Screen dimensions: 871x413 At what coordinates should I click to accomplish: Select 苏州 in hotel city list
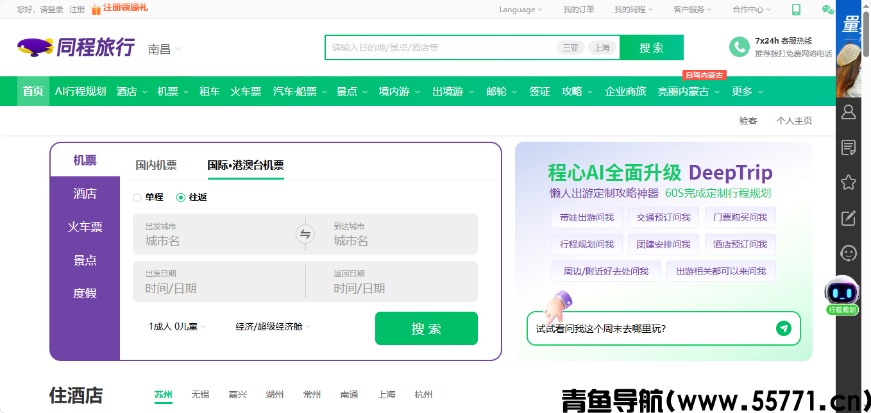click(x=164, y=395)
